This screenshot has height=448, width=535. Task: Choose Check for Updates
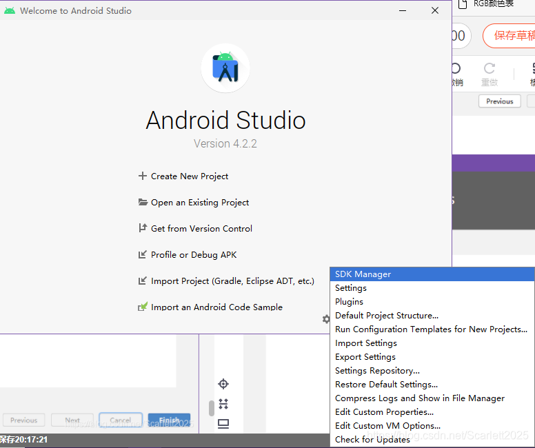pyautogui.click(x=432, y=440)
